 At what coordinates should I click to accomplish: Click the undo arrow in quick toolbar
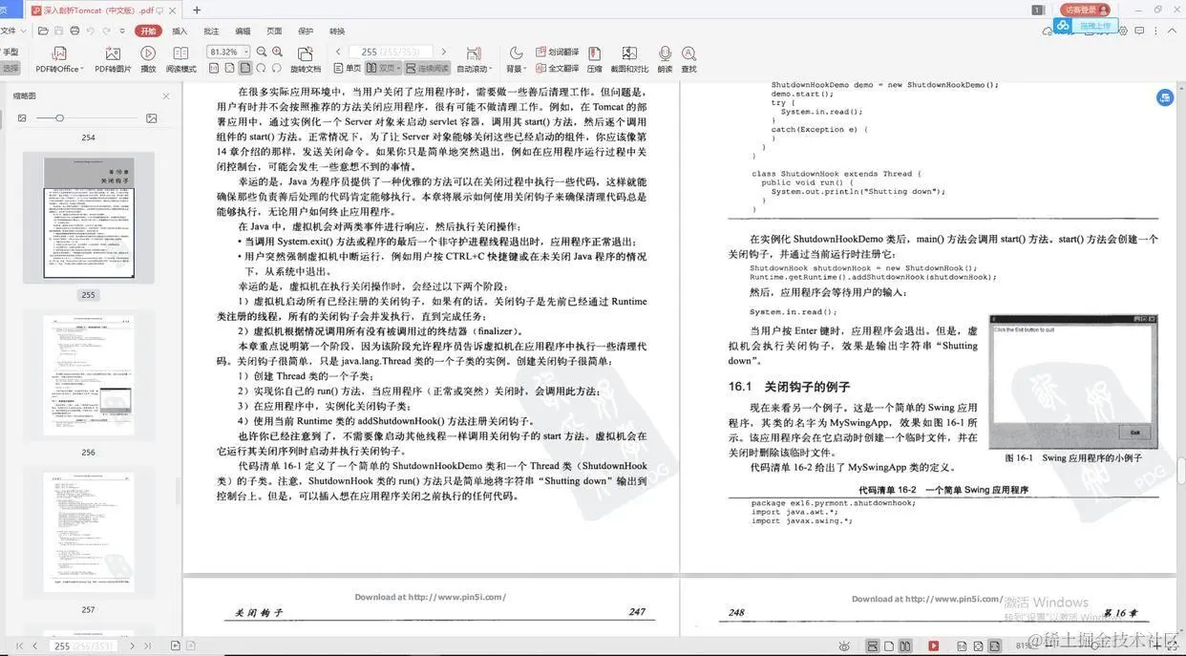coord(91,31)
